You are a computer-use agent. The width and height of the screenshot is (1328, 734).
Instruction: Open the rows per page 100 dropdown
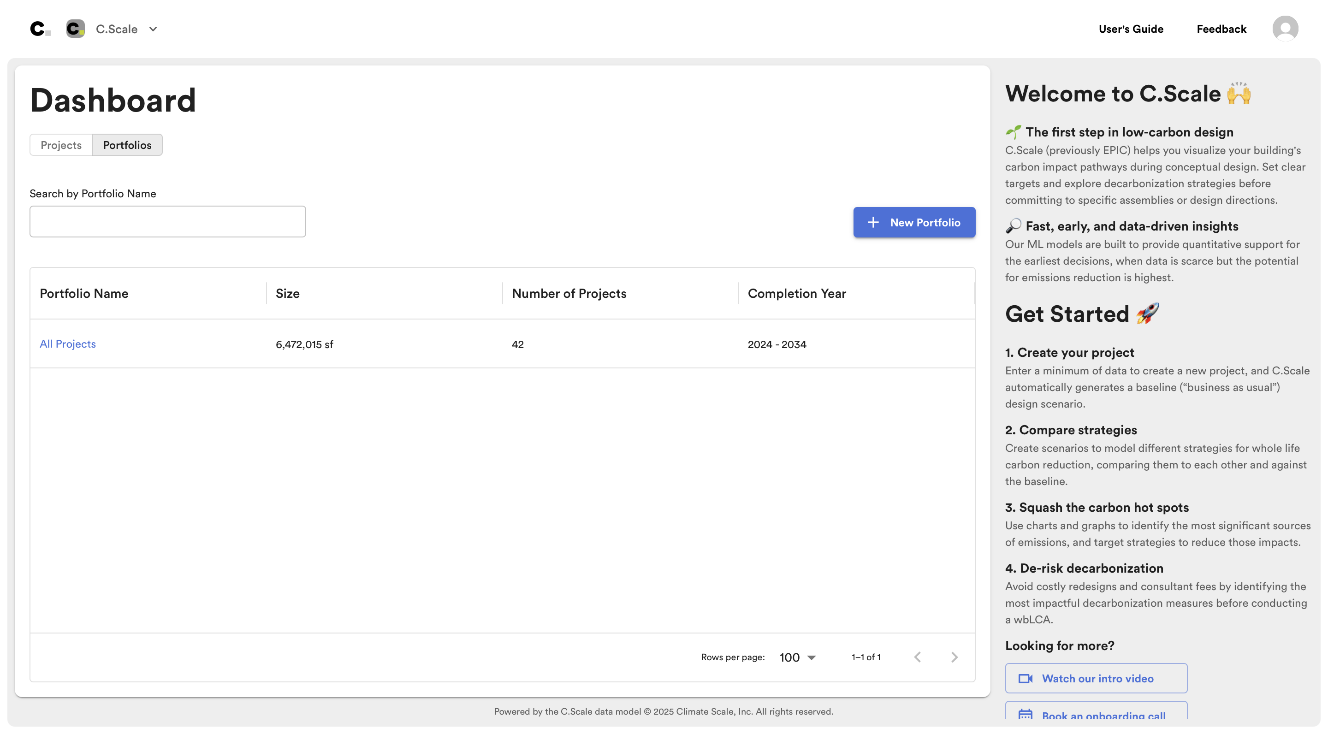coord(797,657)
